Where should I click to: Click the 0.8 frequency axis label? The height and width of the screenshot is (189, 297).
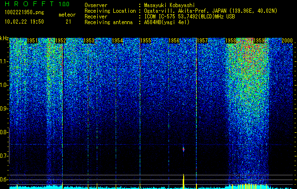[x=3, y=132]
